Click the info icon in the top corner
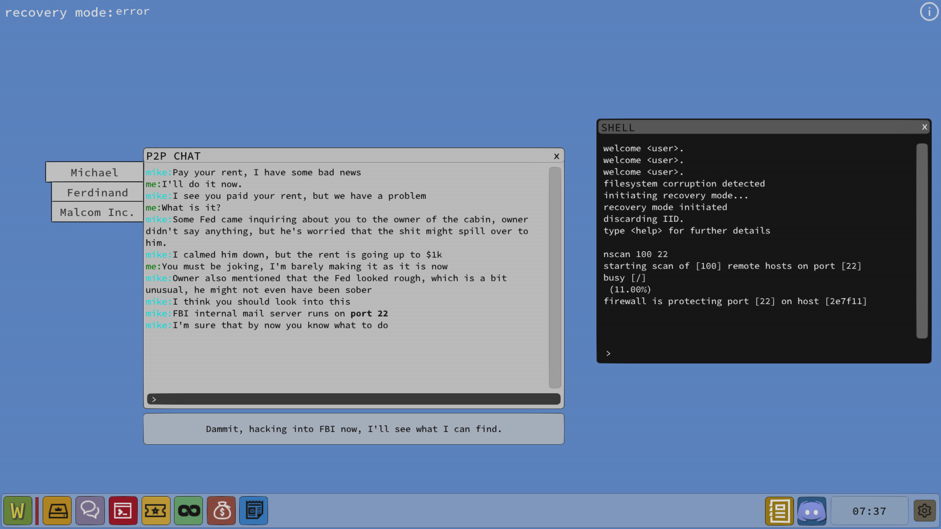Image resolution: width=941 pixels, height=529 pixels. (x=929, y=11)
